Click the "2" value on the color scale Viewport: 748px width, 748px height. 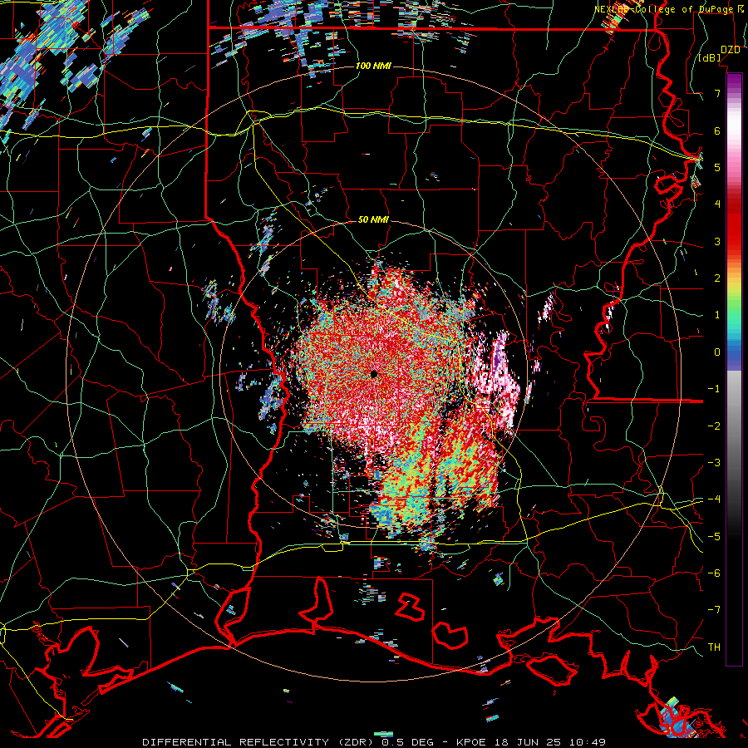pyautogui.click(x=717, y=278)
